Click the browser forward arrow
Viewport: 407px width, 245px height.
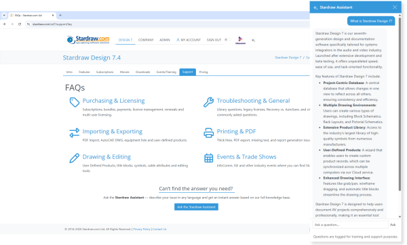point(12,24)
